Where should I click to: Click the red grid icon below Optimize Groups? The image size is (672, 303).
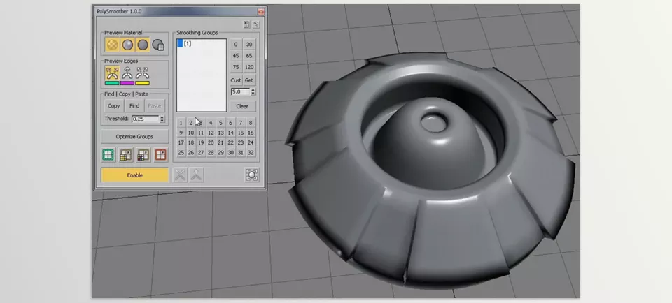[x=160, y=155]
